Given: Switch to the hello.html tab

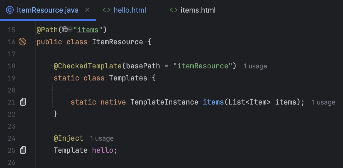Looking at the screenshot, I should [x=130, y=10].
